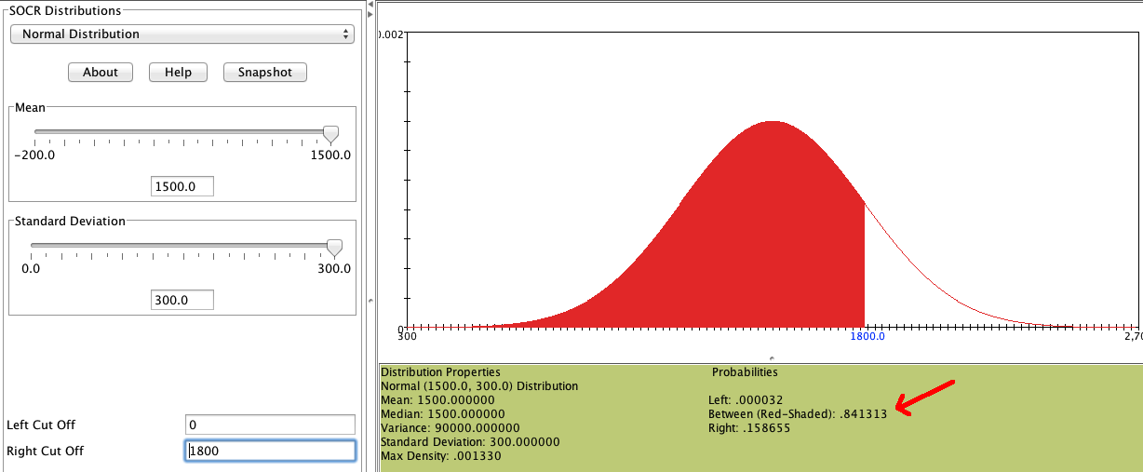The width and height of the screenshot is (1143, 472).
Task: Click the Standard Deviation track near 0.0
Action: [x=37, y=245]
